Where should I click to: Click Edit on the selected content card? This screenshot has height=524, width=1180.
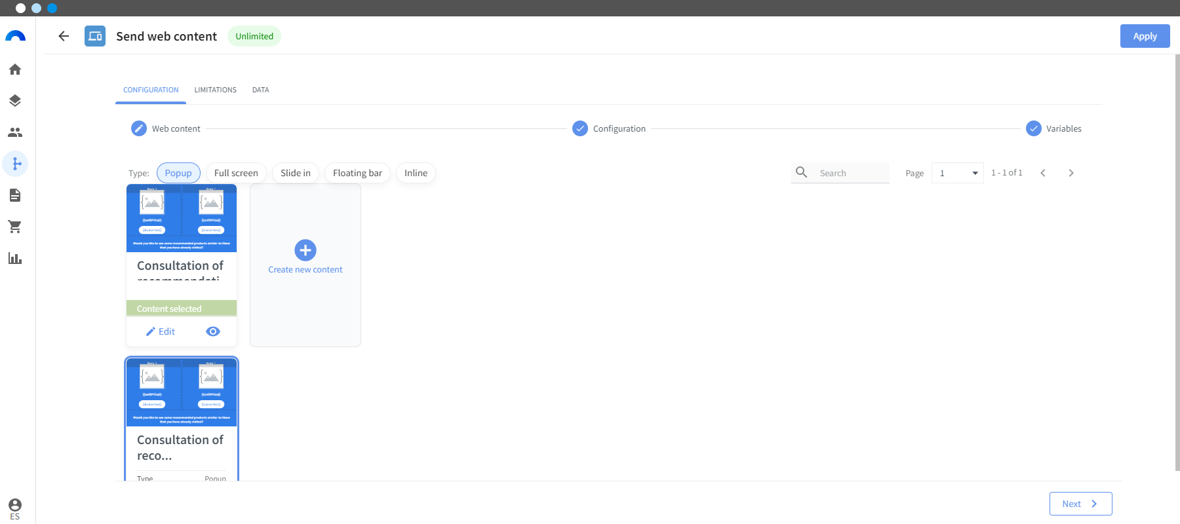161,331
